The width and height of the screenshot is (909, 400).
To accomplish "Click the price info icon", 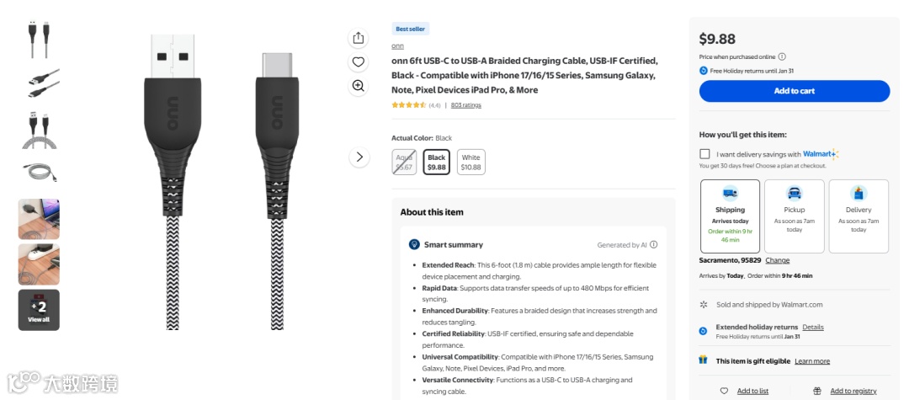I will point(782,56).
